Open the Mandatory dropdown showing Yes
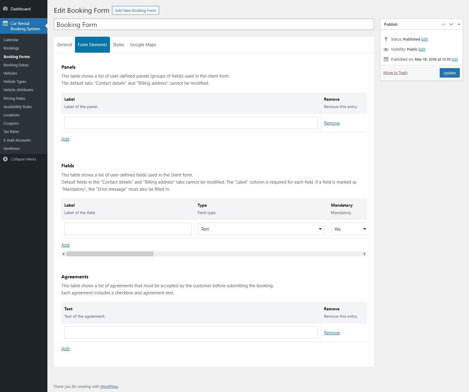The height and width of the screenshot is (392, 469). pyautogui.click(x=350, y=229)
